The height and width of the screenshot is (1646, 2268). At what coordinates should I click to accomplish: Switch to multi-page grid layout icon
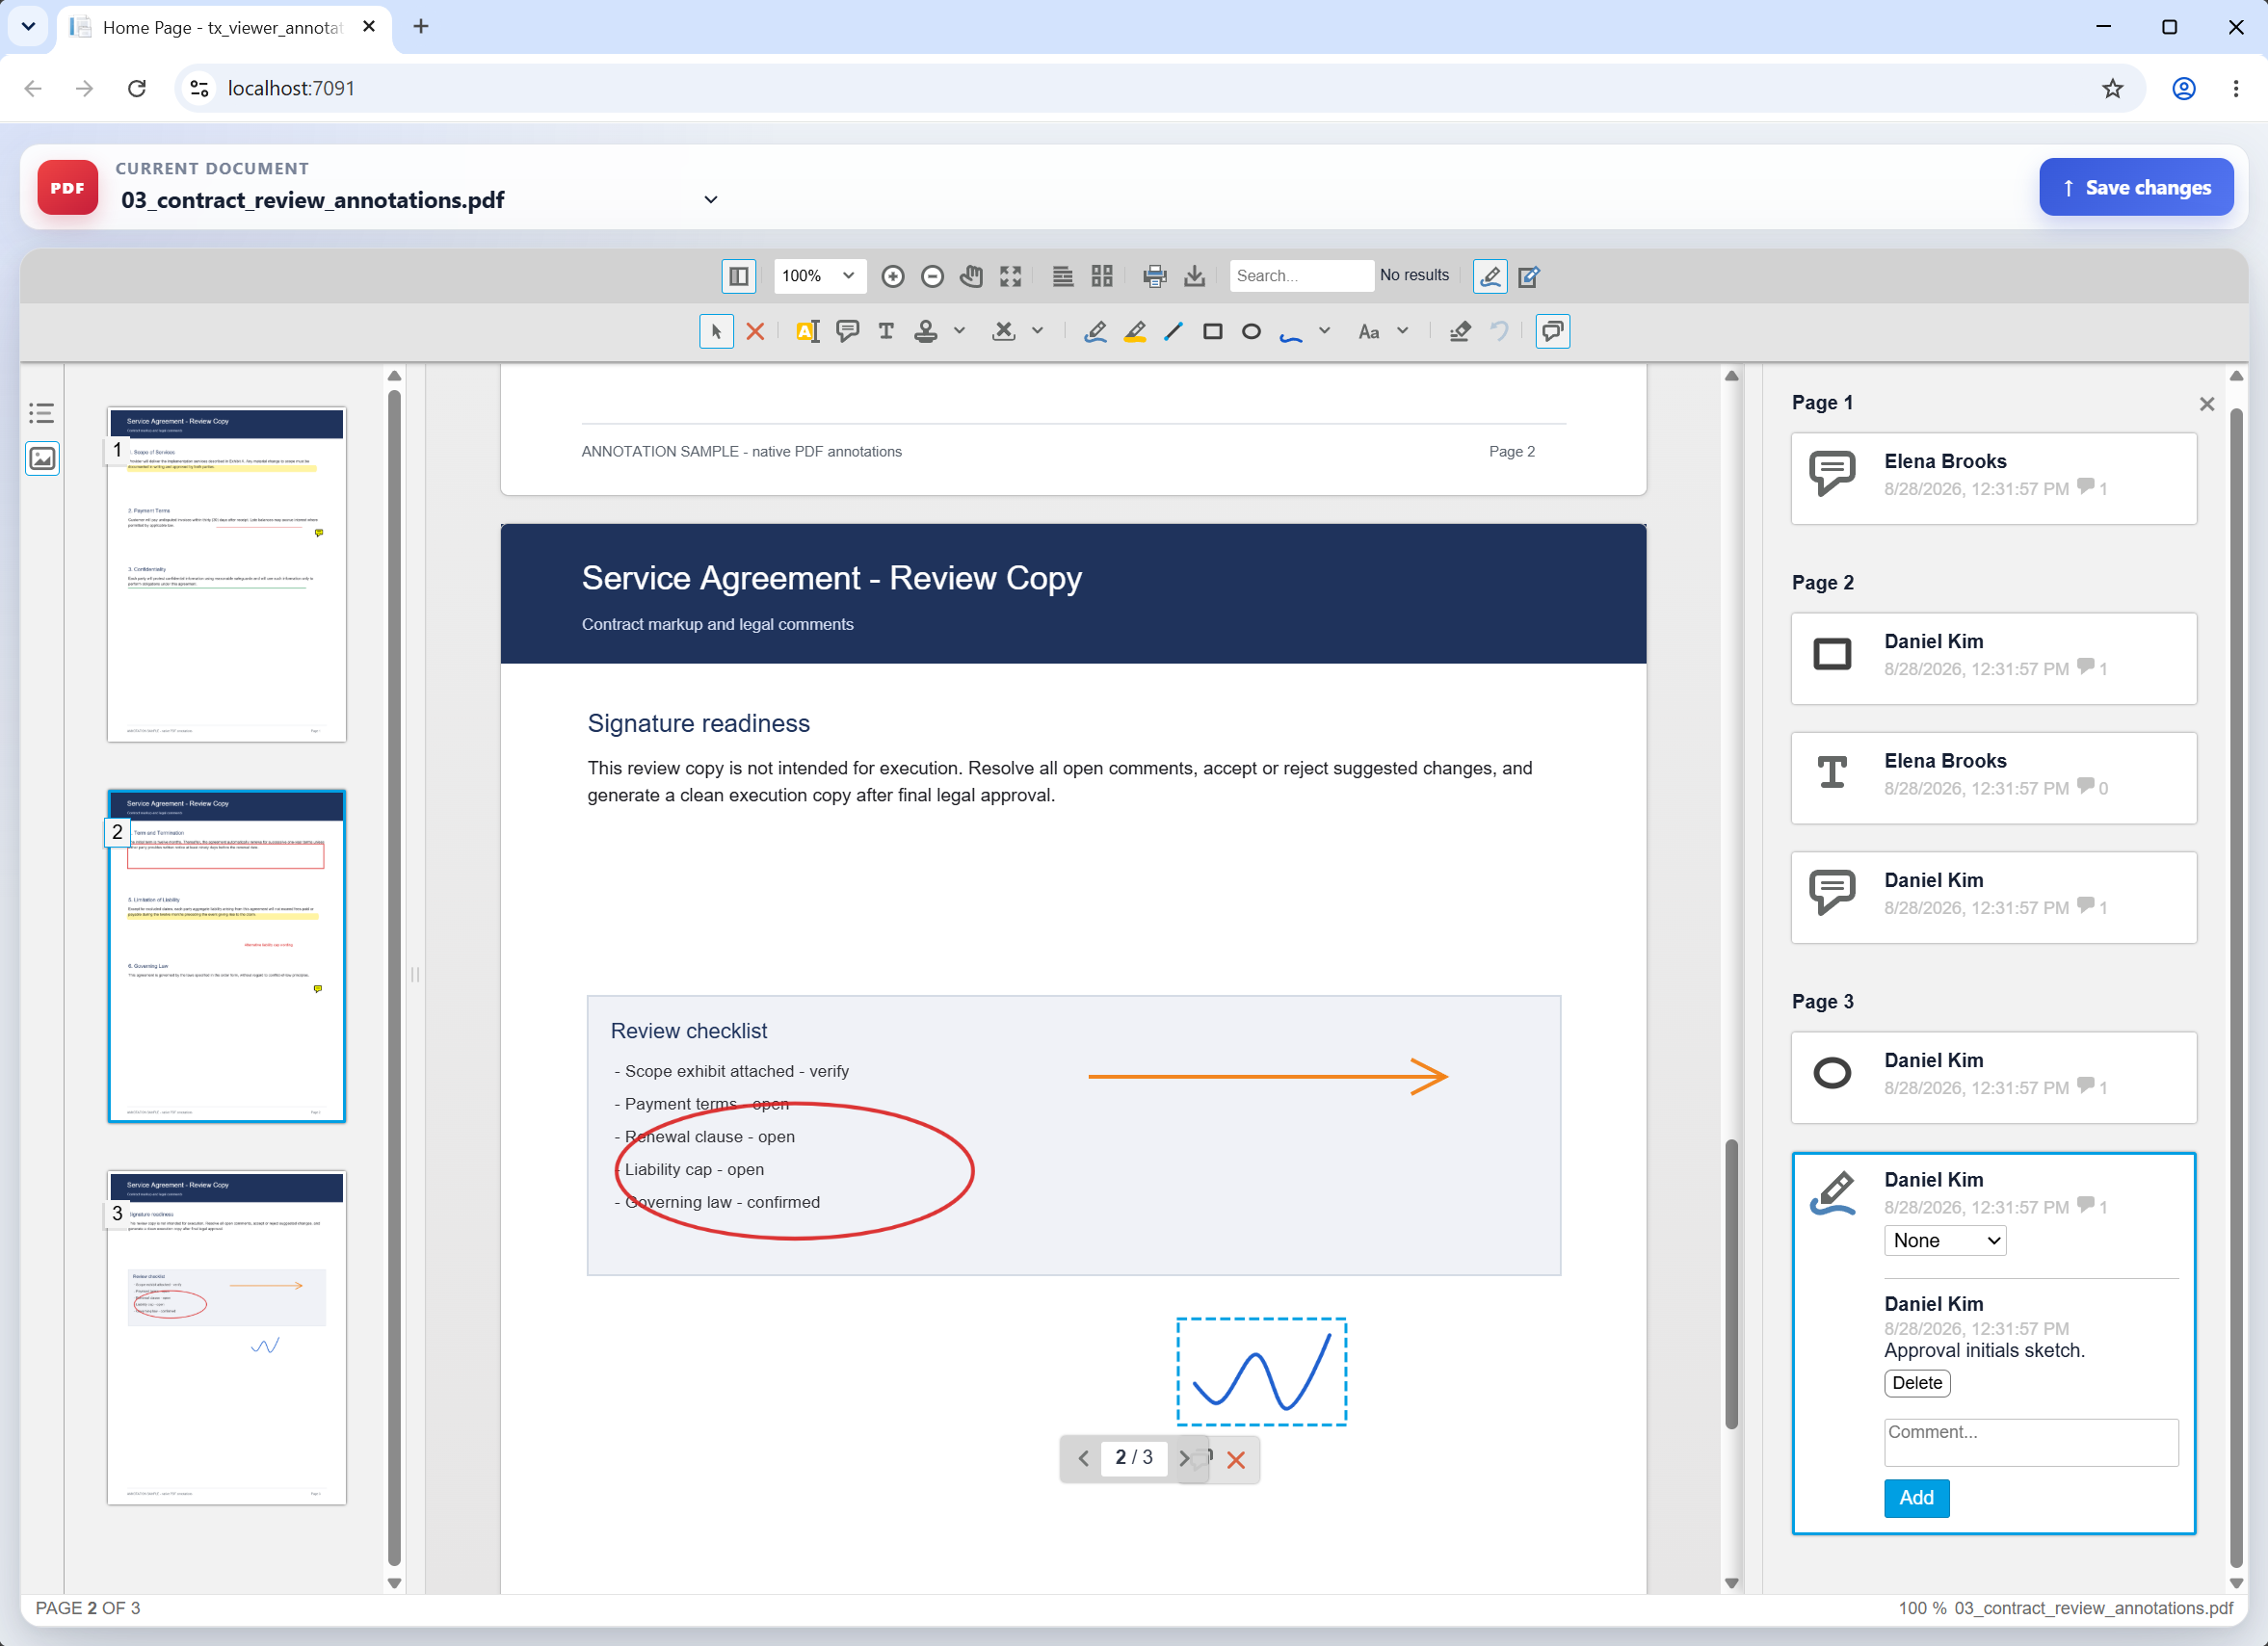coord(1102,275)
